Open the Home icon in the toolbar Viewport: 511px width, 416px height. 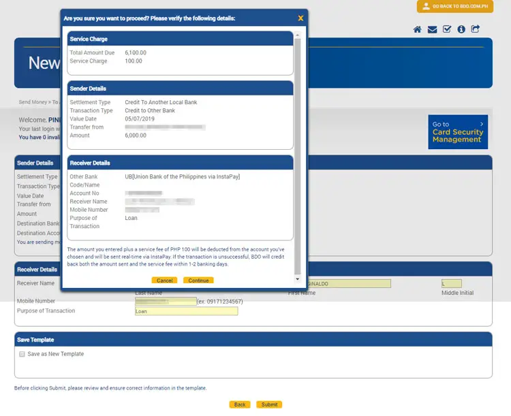[x=417, y=29]
